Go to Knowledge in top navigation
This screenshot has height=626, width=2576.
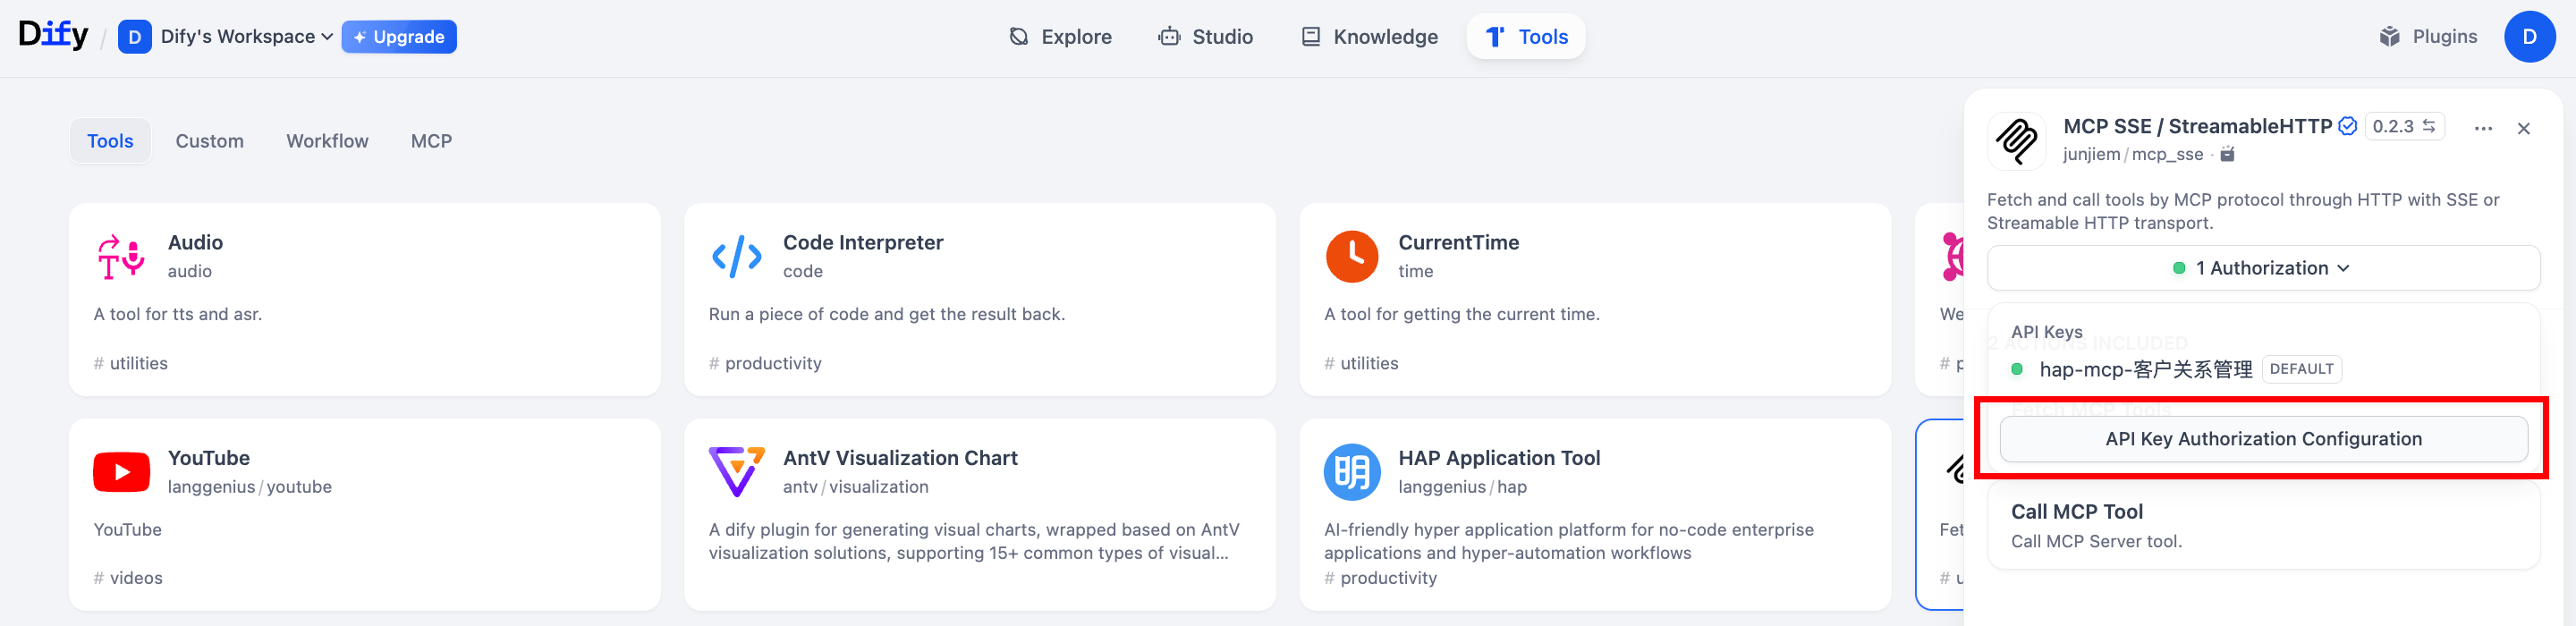pyautogui.click(x=1369, y=37)
